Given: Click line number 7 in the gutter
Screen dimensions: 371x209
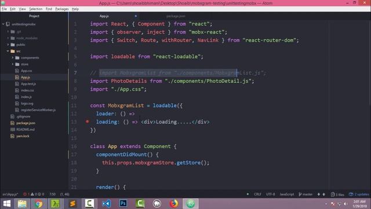Looking at the screenshot, I should (75, 73).
